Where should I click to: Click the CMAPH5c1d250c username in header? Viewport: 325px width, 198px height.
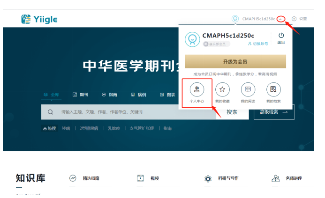[258, 19]
